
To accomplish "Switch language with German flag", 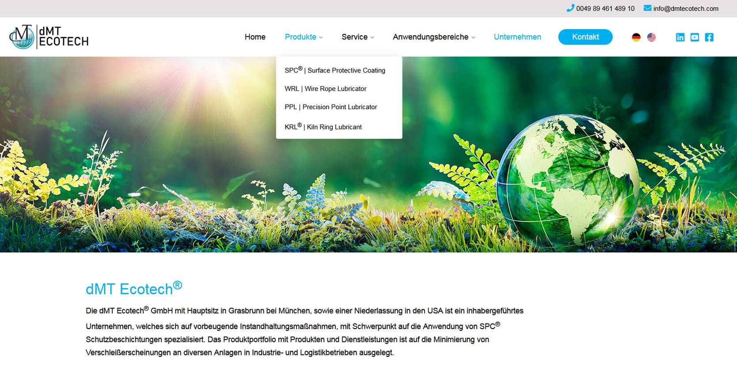I will click(x=636, y=38).
